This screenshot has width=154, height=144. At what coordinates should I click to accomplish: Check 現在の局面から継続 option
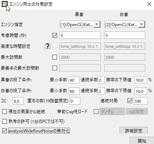4,112
